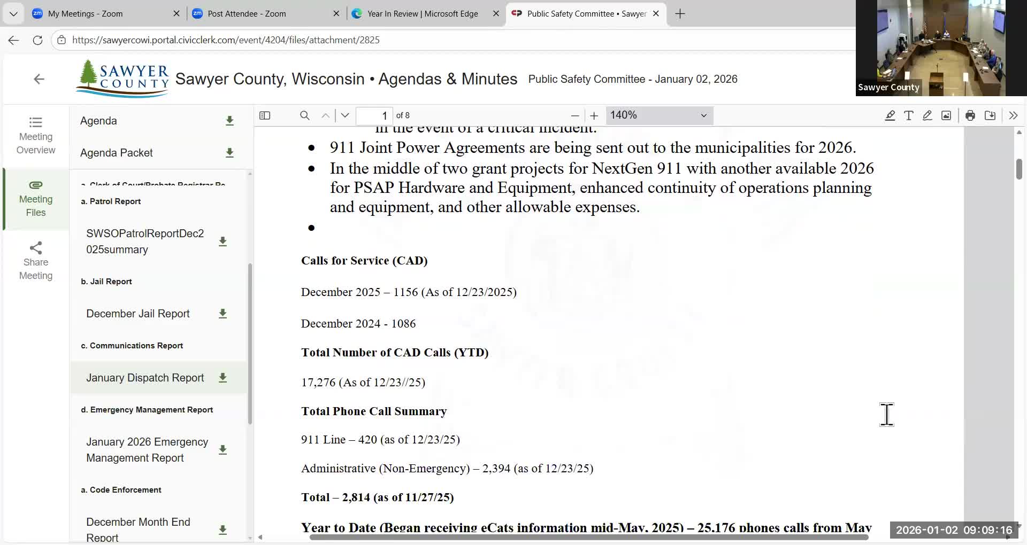Close the Year In Review tab
This screenshot has width=1027, height=545.
(x=496, y=14)
